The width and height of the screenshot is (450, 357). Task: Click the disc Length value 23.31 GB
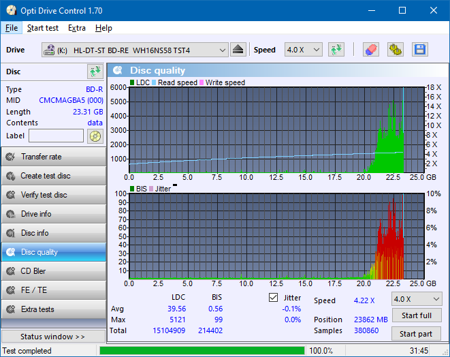88,112
